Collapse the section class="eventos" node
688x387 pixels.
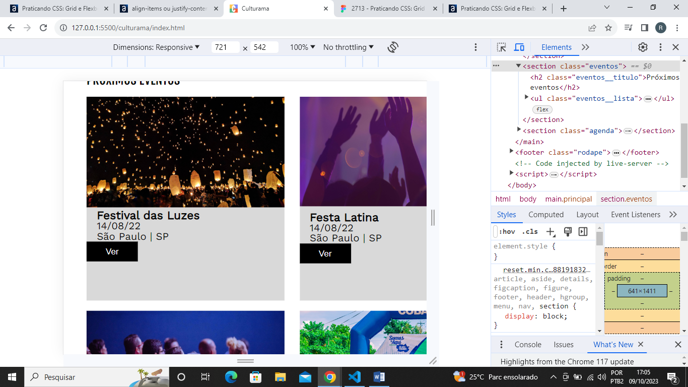[518, 66]
